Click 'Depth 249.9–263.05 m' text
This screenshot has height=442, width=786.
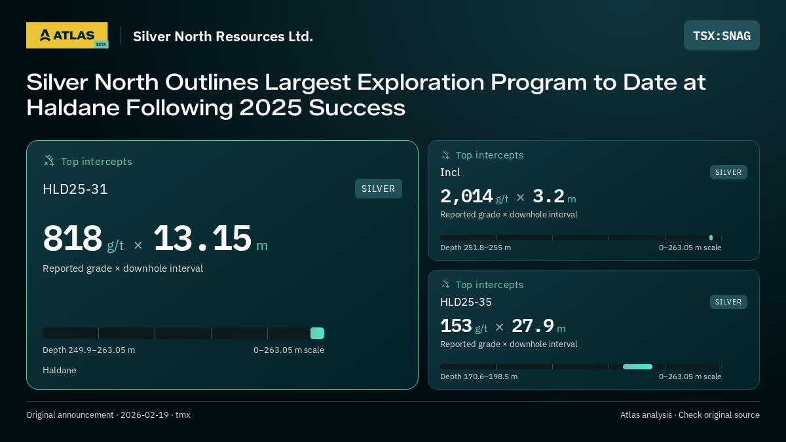[x=88, y=350]
